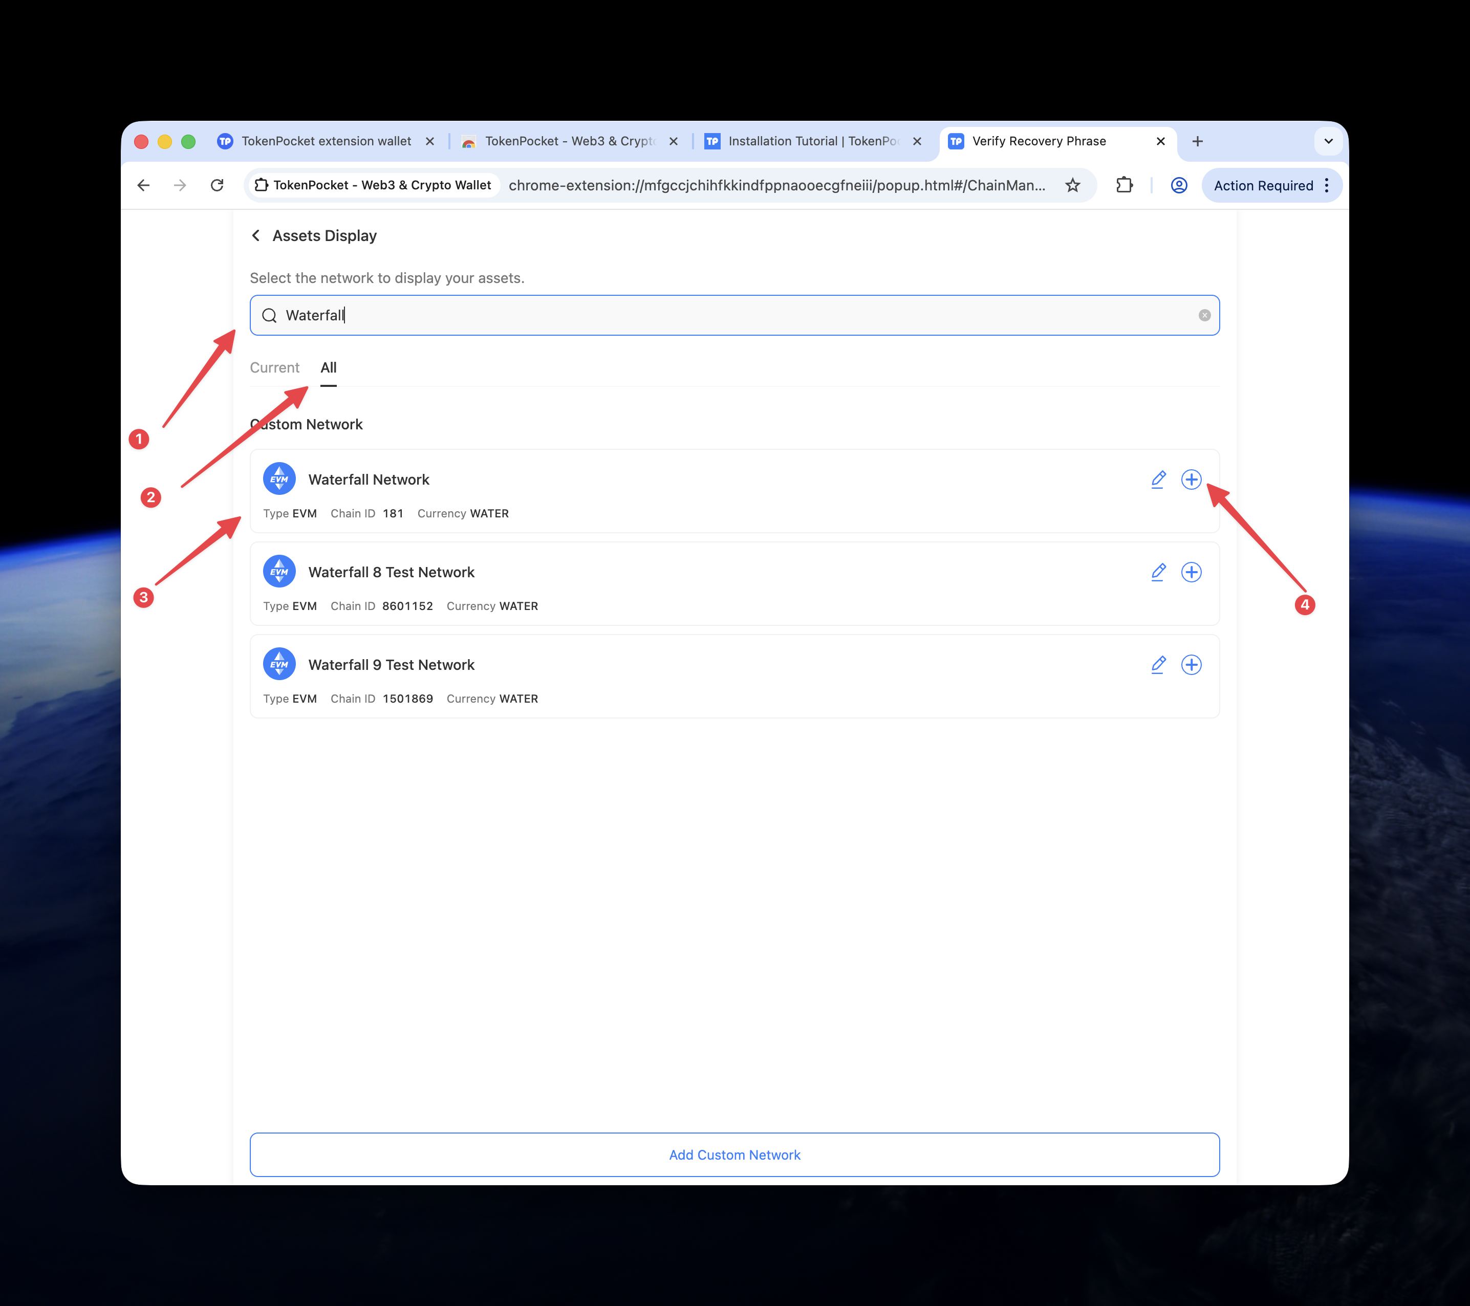Screen dimensions: 1470x1306
Task: Open the browser extensions puzzle icon
Action: (1124, 186)
